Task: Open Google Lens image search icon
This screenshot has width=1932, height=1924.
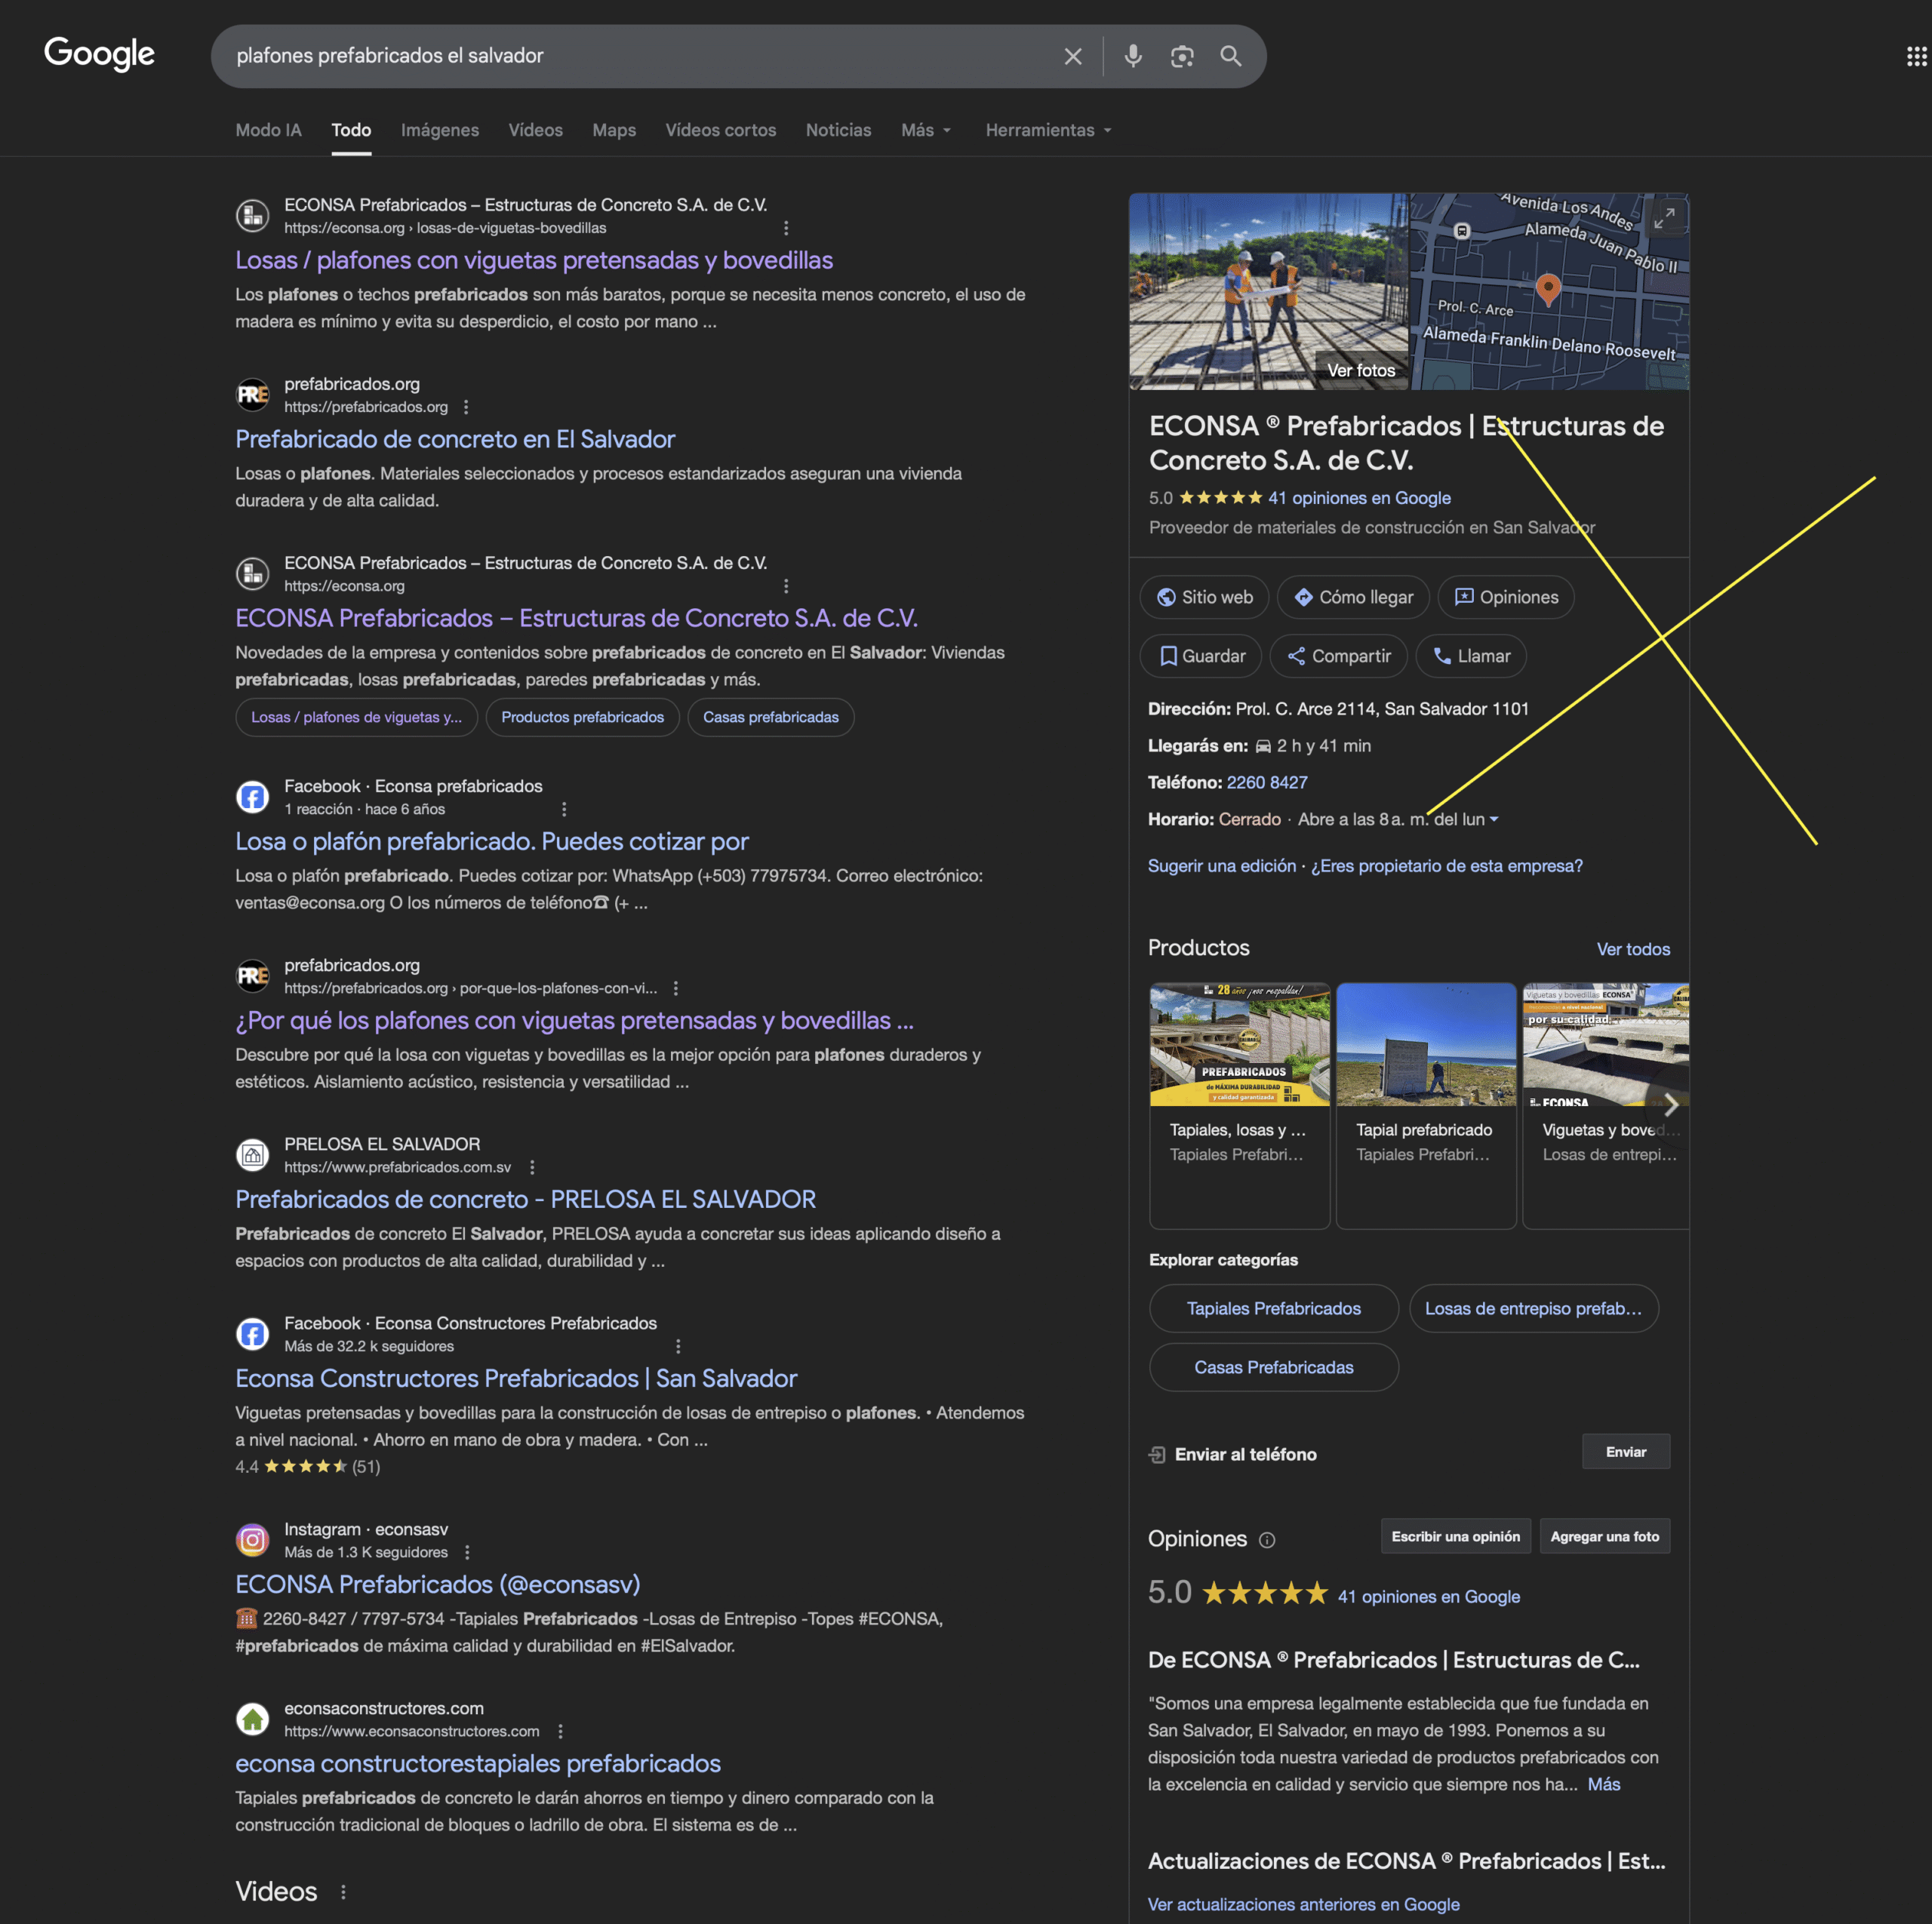Action: [1182, 57]
